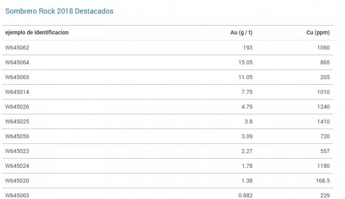The width and height of the screenshot is (345, 199).
Task: Select sample ID W645064
Action: click(x=17, y=62)
